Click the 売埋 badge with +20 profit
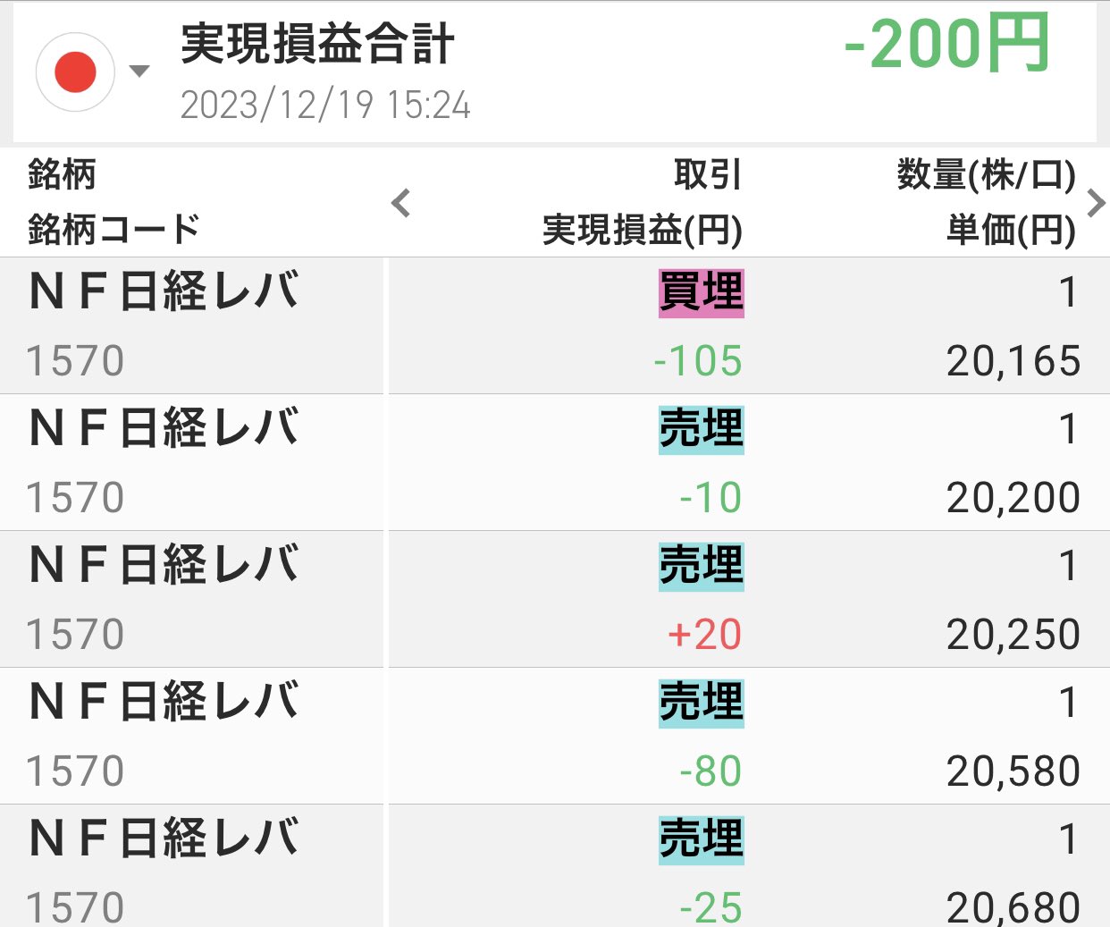 [702, 567]
